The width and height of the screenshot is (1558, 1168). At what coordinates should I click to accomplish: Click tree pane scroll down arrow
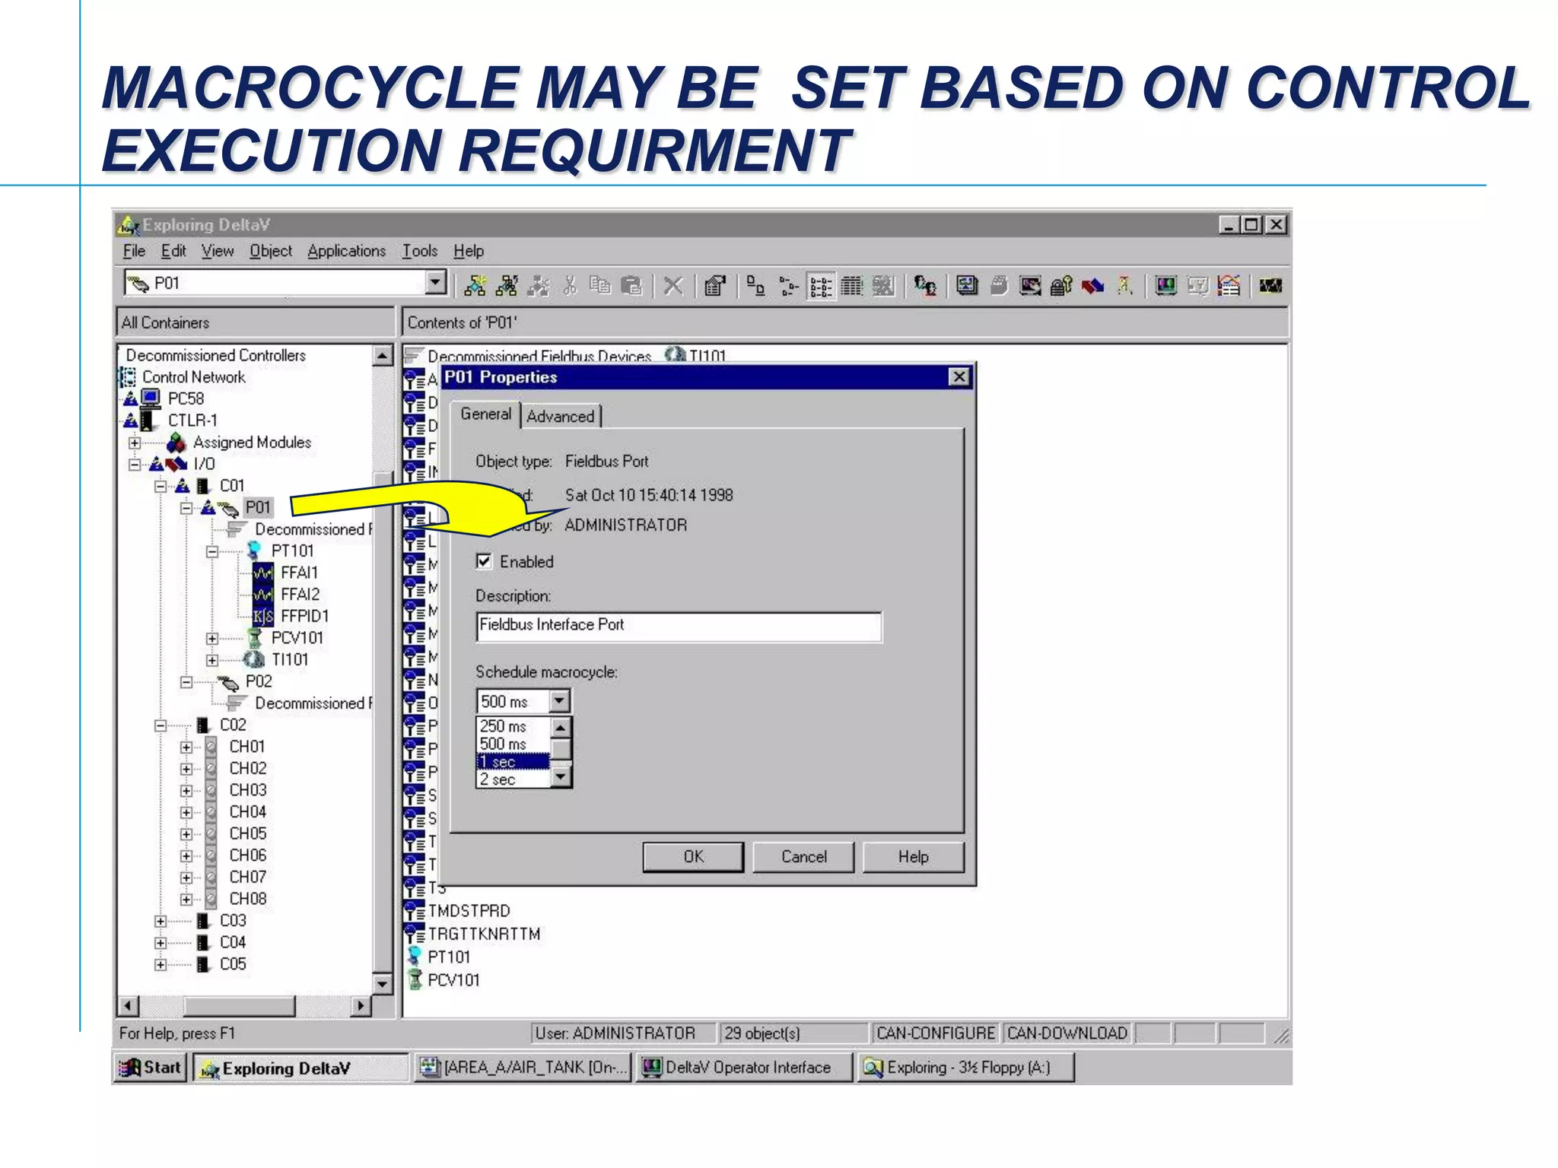coord(383,983)
